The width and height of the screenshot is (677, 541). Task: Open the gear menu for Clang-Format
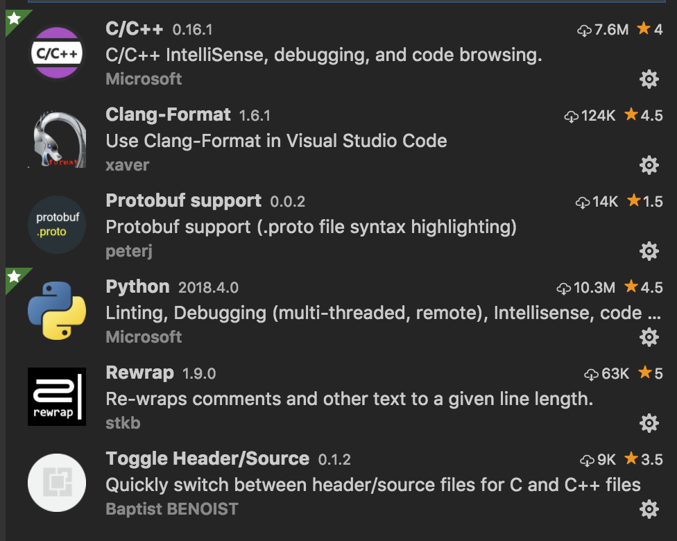(x=649, y=165)
